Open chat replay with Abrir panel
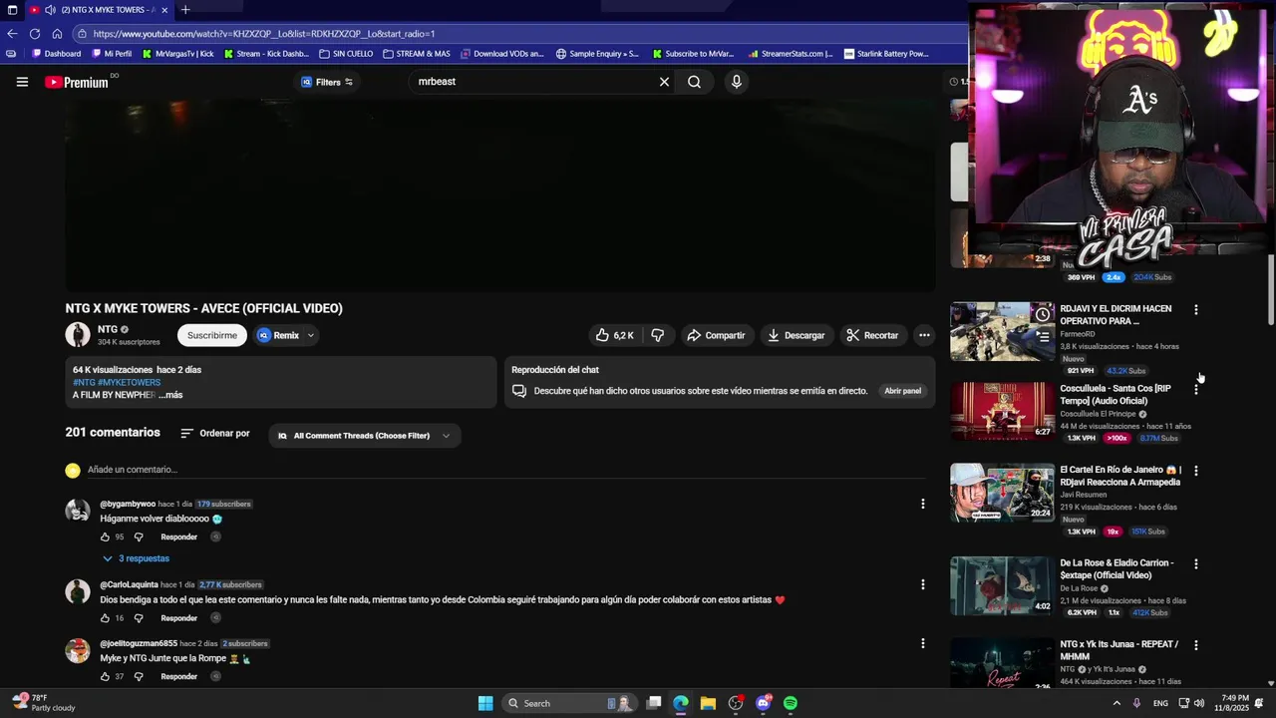This screenshot has height=718, width=1276. click(x=903, y=391)
